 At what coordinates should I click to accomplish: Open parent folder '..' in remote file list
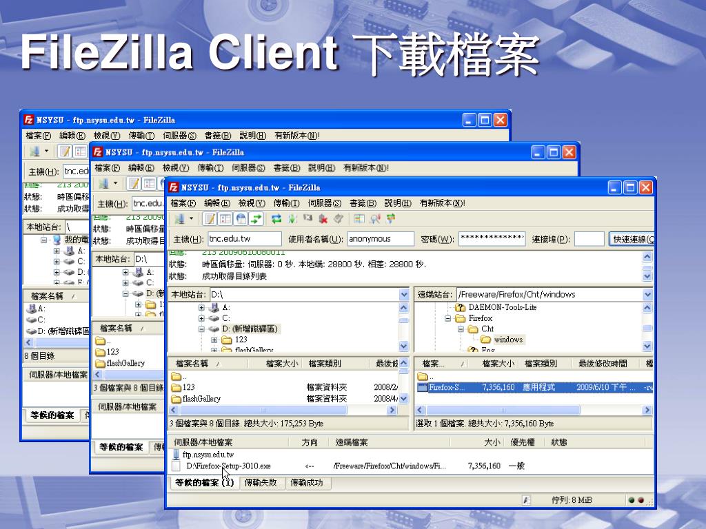click(426, 377)
